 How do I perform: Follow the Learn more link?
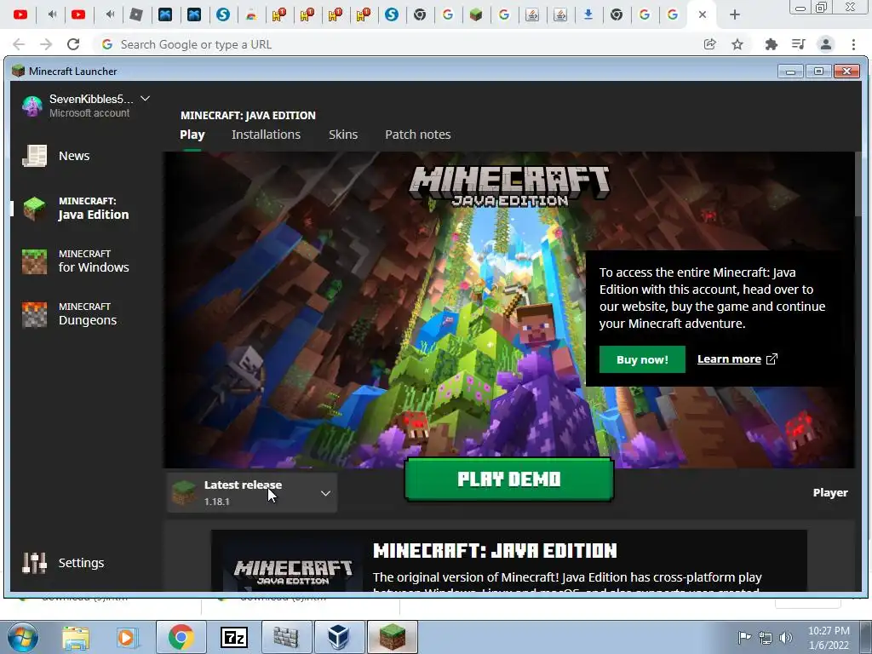(x=729, y=359)
